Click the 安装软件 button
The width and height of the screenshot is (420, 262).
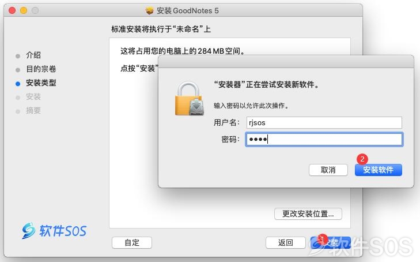(378, 170)
